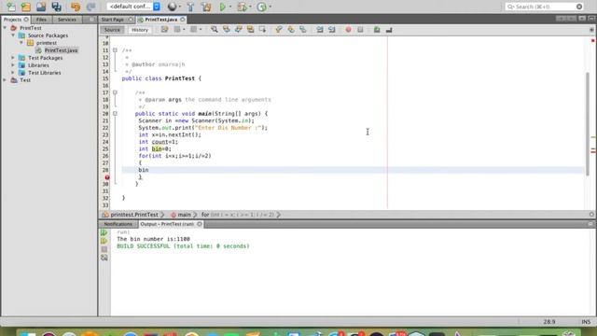The image size is (597, 336).
Task: Open the default configuration combo box
Action: pyautogui.click(x=133, y=7)
